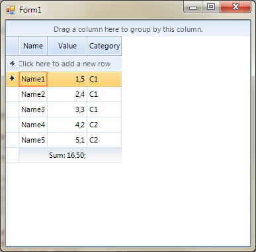Click the top-left grid corner header cell
This screenshot has height=252, width=256.
click(x=13, y=46)
